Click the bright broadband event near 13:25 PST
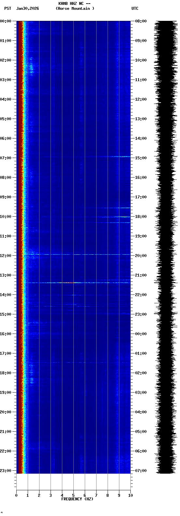Screen dimensions: 180x516 click(x=78, y=282)
